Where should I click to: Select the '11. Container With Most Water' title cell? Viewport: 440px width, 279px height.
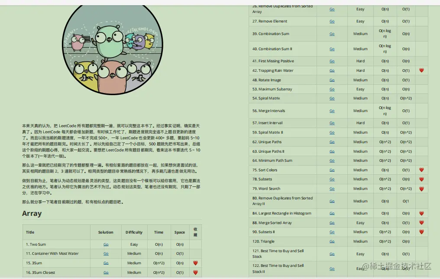pos(56,253)
